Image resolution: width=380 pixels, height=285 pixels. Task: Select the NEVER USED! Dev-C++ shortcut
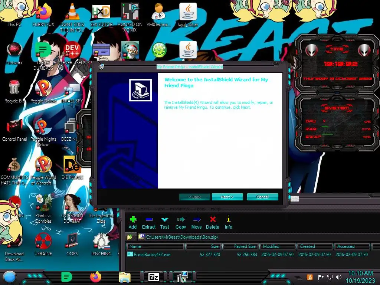pyautogui.click(x=72, y=53)
